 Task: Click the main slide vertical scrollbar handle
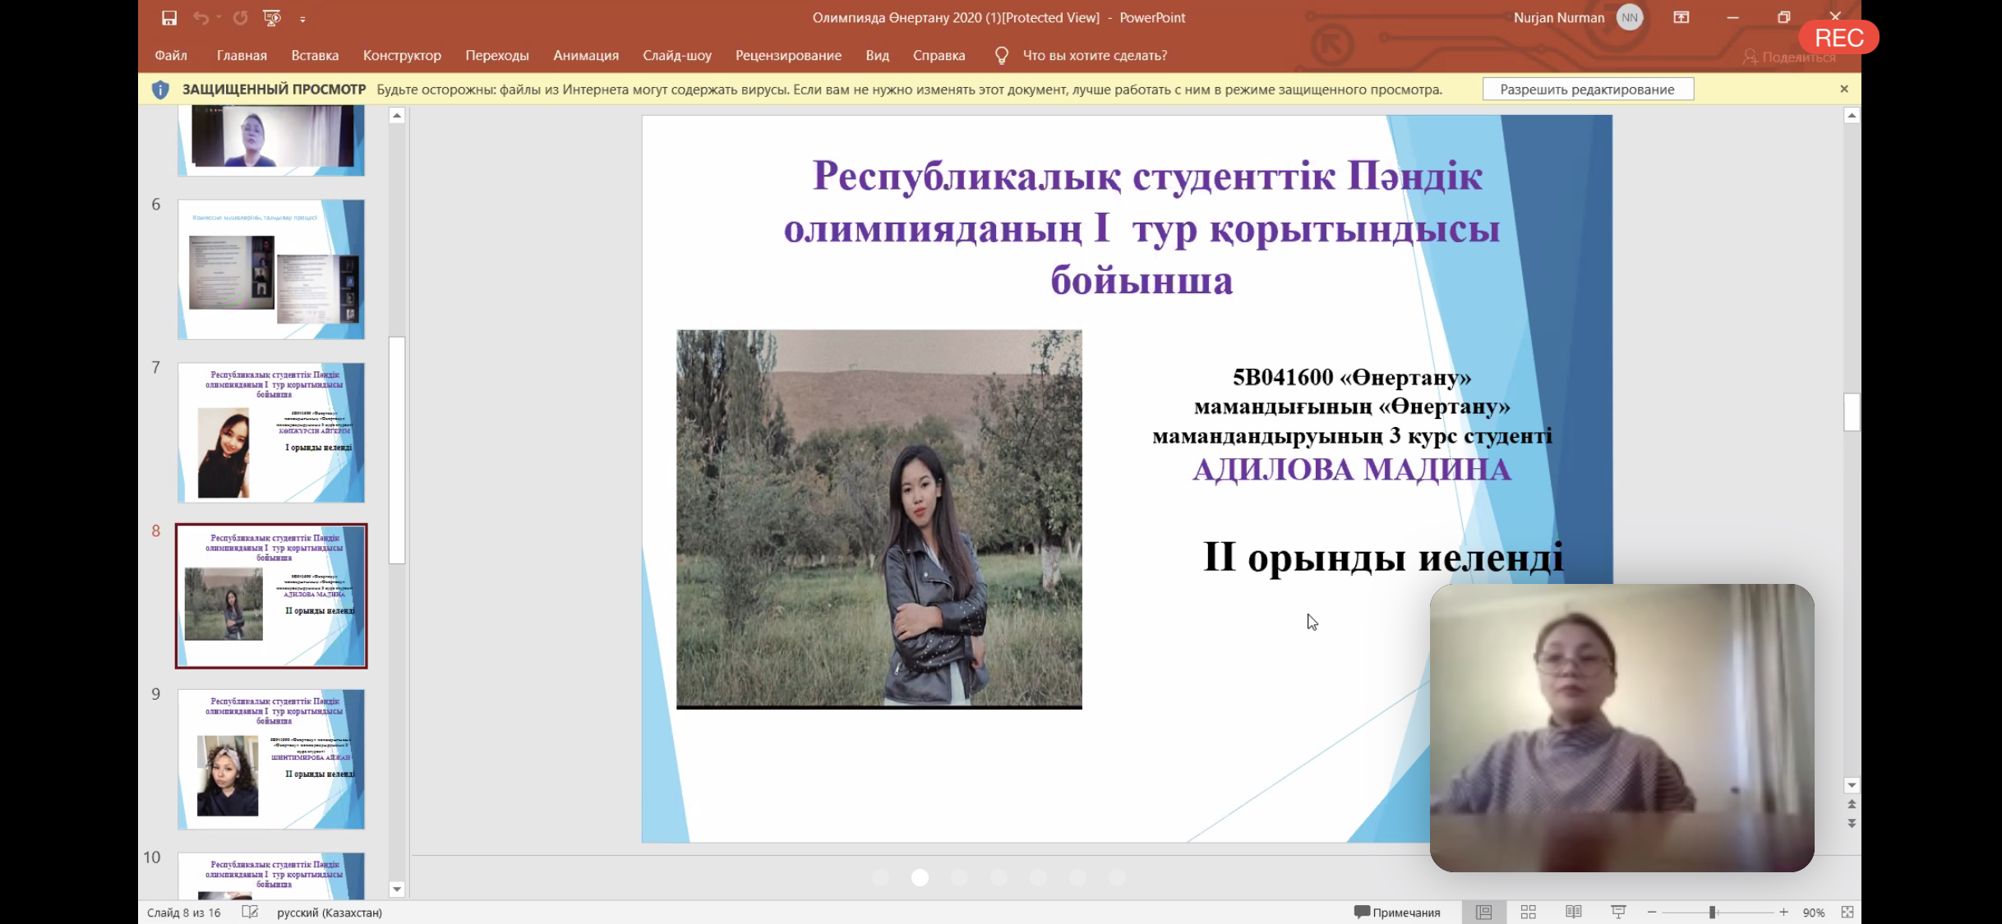(1852, 412)
